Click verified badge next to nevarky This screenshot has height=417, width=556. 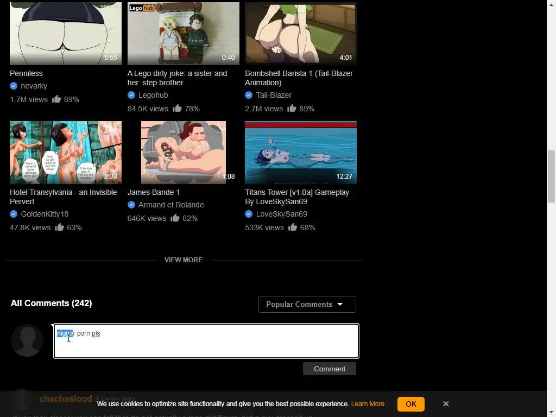(14, 86)
